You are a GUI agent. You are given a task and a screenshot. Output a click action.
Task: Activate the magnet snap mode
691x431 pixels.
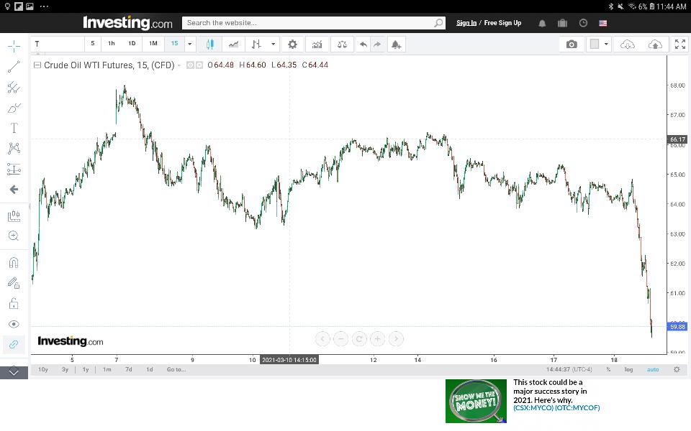14,262
